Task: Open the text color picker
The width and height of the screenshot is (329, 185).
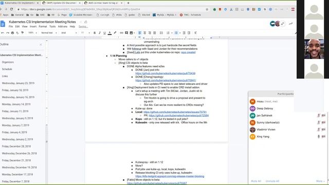Action: 109,33
